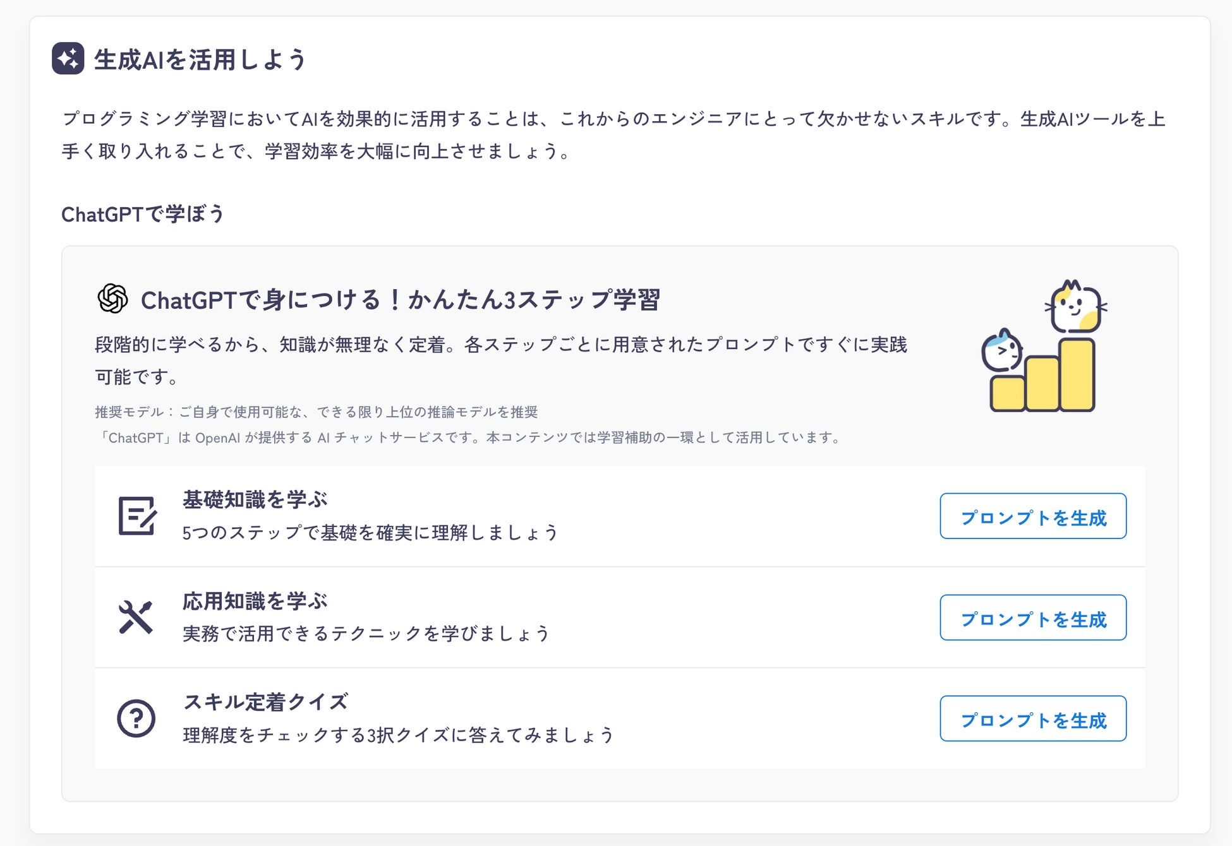This screenshot has width=1232, height=846.
Task: Click the 5つのステップ description text
Action: [370, 532]
